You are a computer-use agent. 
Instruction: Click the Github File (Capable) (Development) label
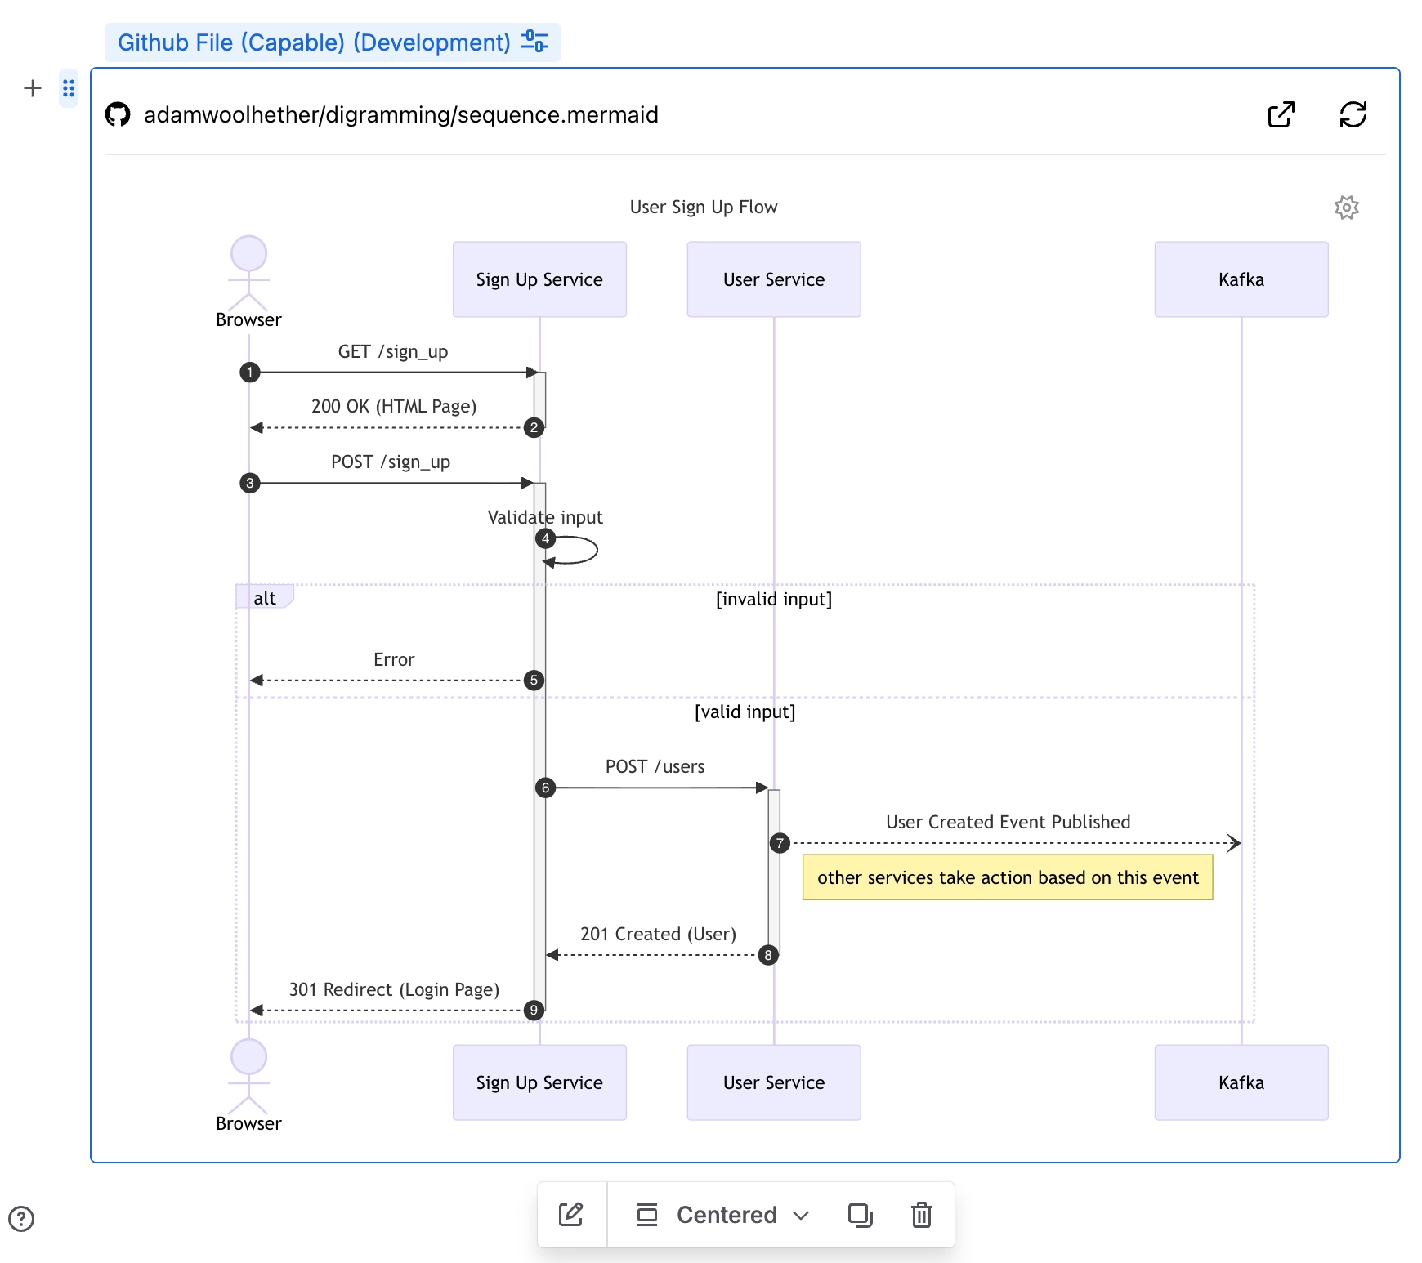pyautogui.click(x=314, y=42)
